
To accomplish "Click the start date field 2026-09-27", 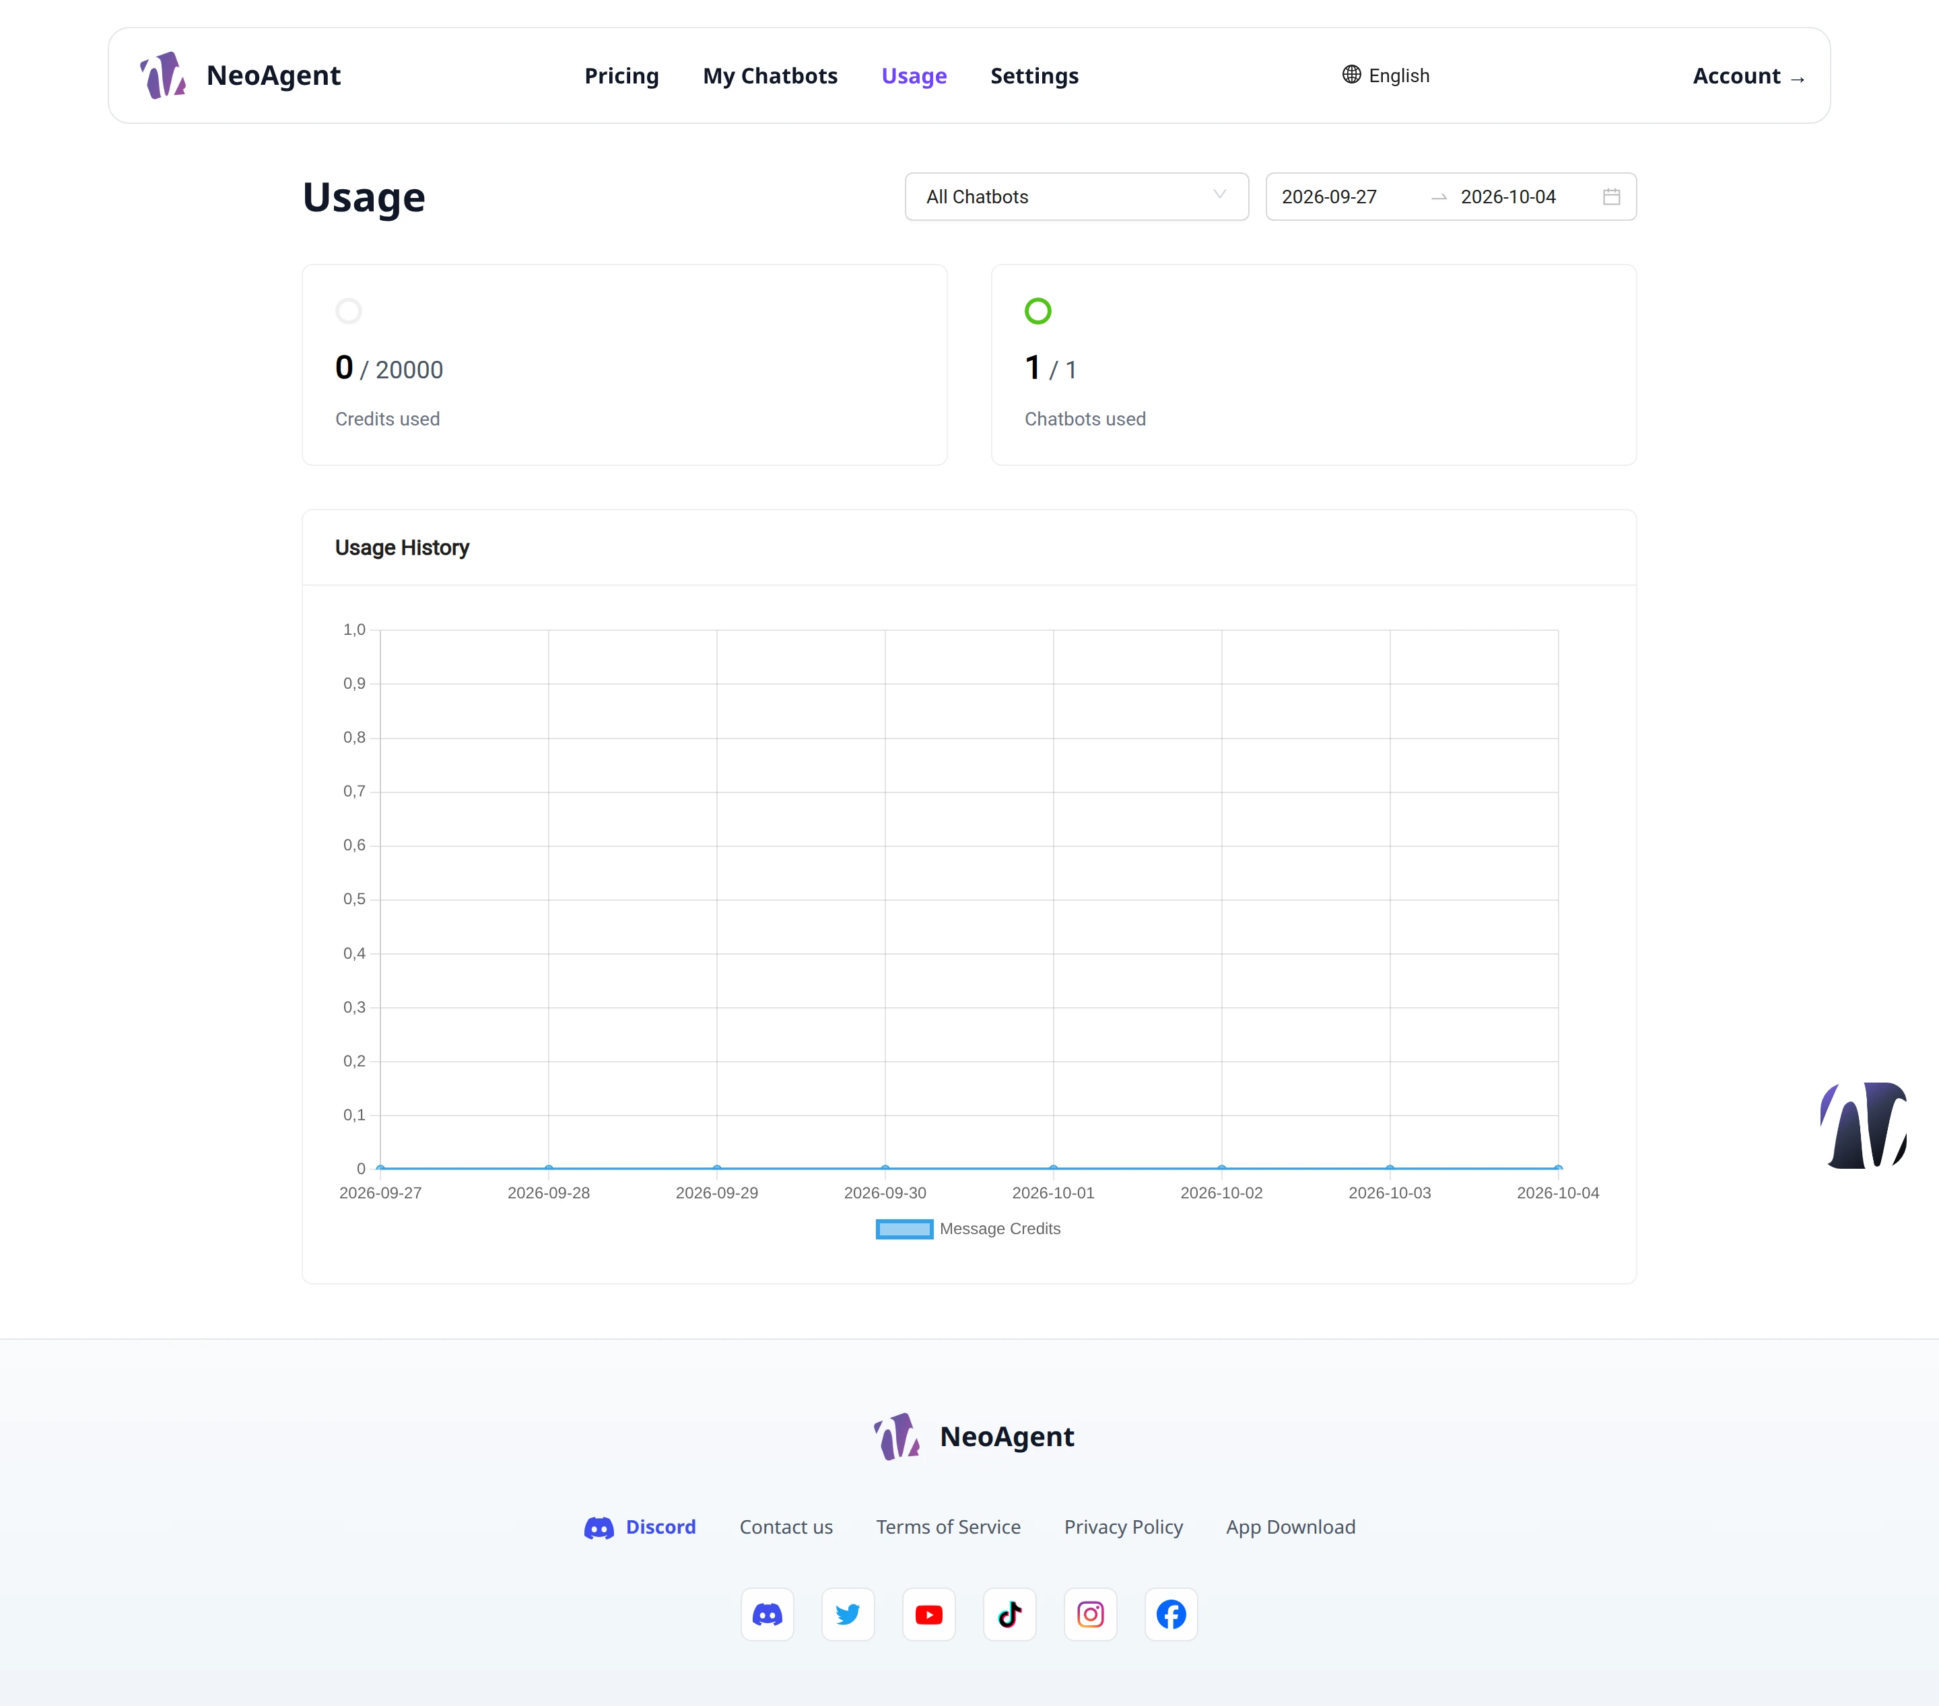I will click(x=1328, y=197).
